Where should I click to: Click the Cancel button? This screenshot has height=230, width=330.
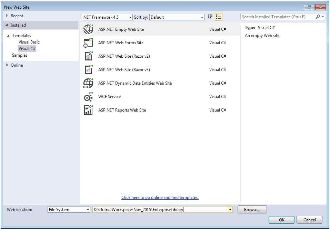[x=309, y=220]
